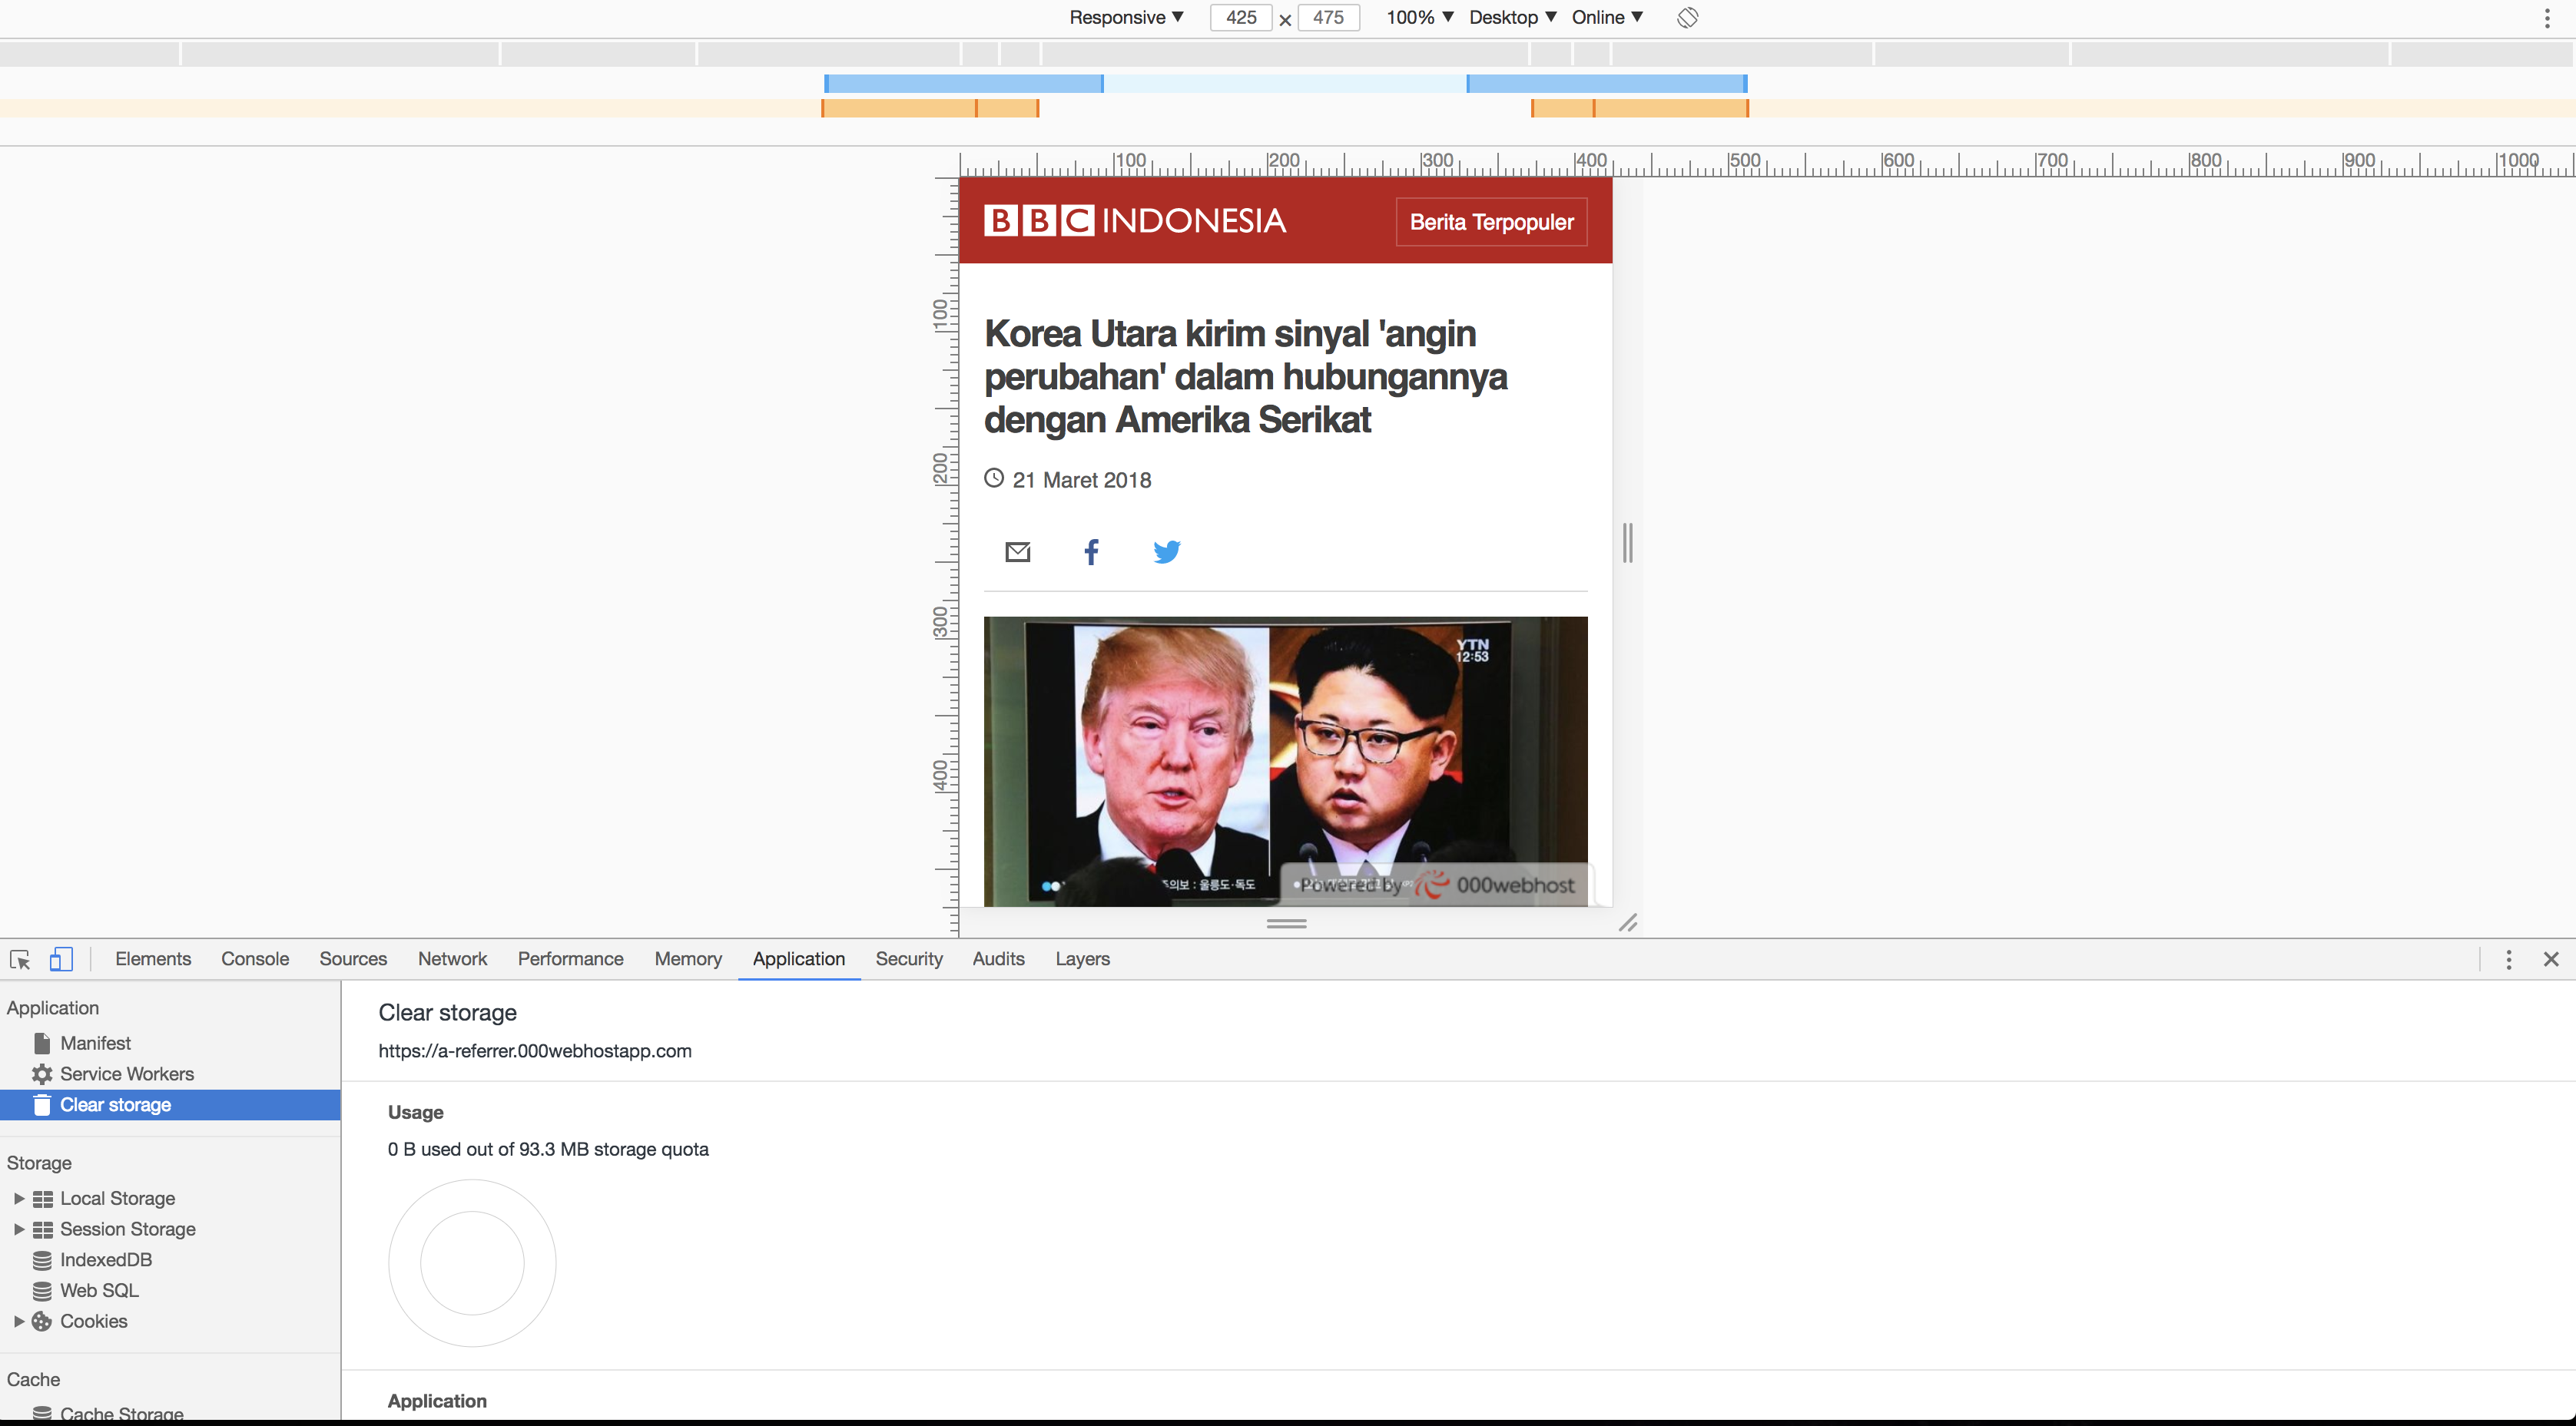Image resolution: width=2576 pixels, height=1426 pixels.
Task: Expand the Cookies section
Action: [19, 1320]
